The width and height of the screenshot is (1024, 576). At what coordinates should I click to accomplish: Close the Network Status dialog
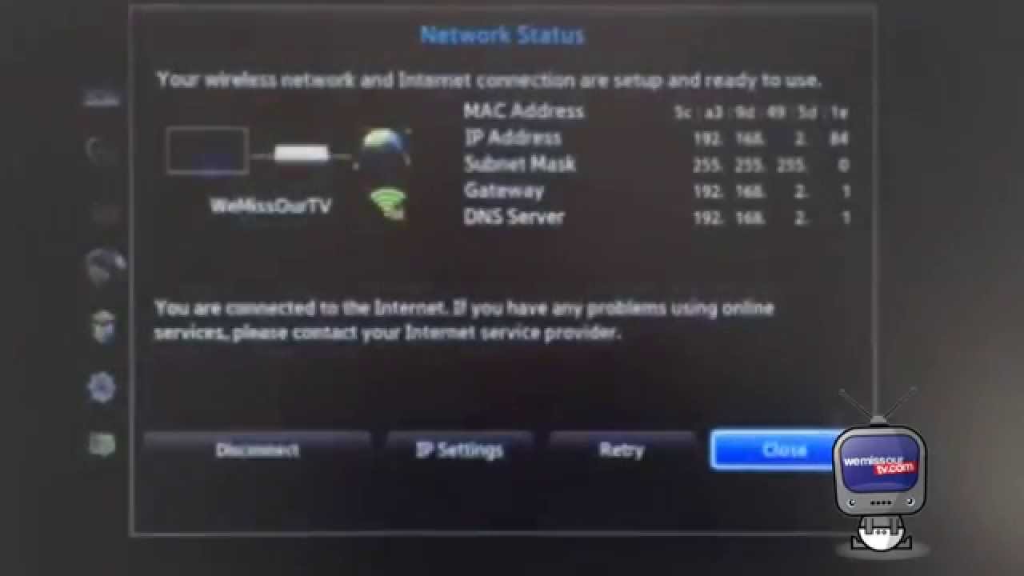[774, 450]
